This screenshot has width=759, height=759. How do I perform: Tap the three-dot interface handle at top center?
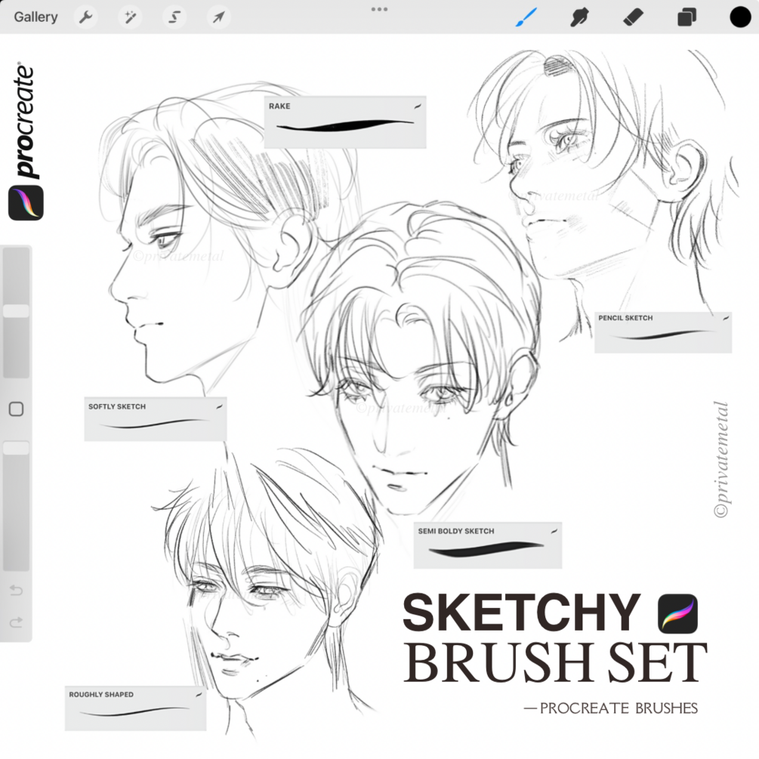pyautogui.click(x=379, y=9)
